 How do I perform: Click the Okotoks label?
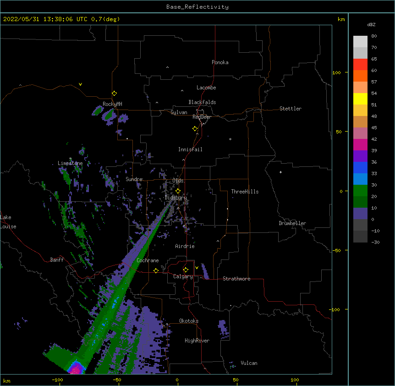[x=189, y=321]
